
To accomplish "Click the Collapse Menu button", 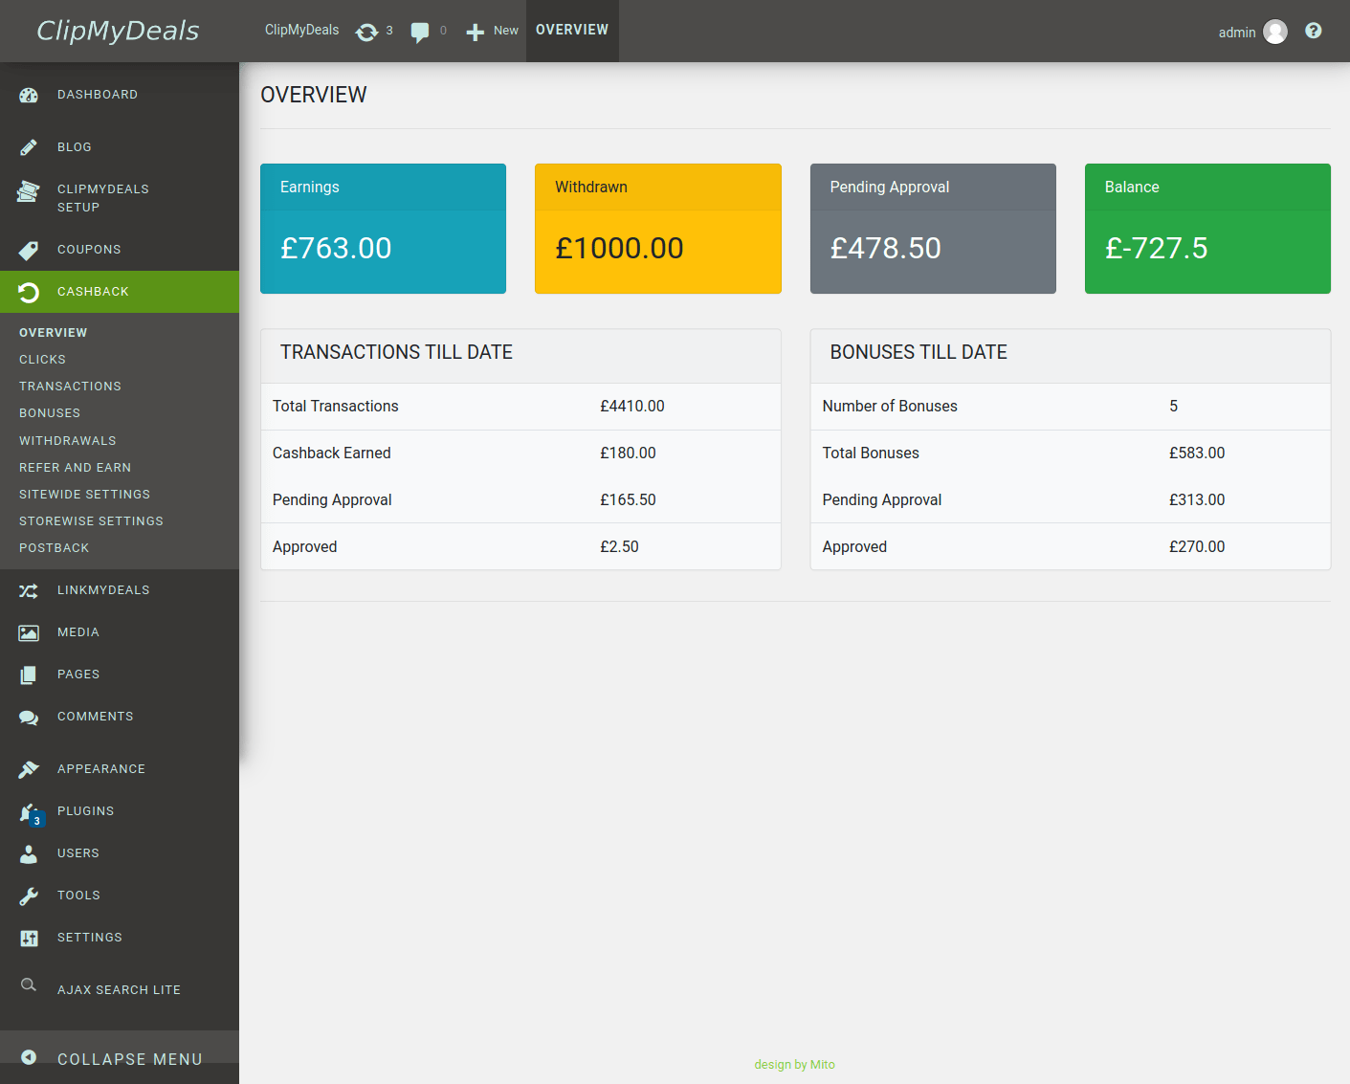I will 120,1057.
